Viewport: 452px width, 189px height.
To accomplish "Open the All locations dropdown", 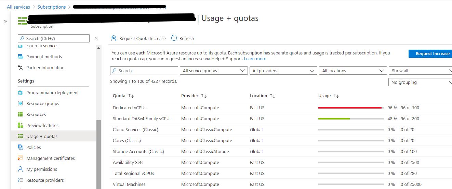I will 353,71.
